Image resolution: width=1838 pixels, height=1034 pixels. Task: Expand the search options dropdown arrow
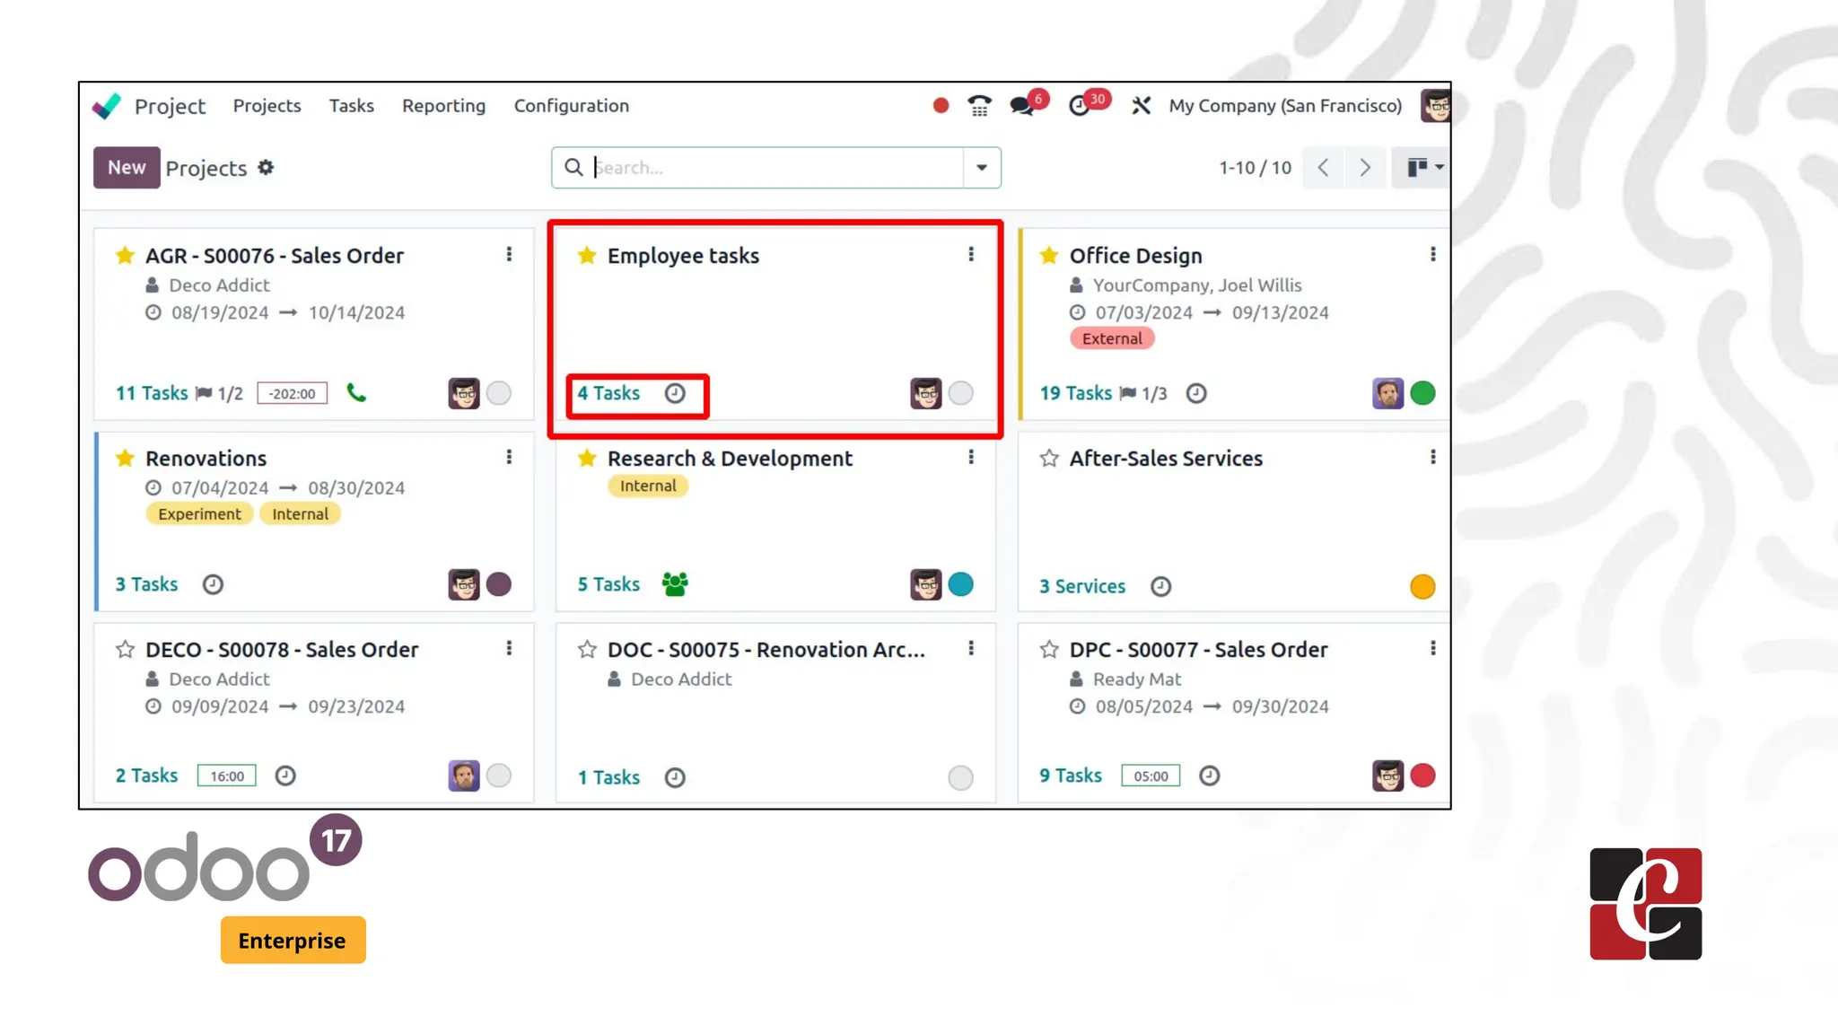coord(982,168)
